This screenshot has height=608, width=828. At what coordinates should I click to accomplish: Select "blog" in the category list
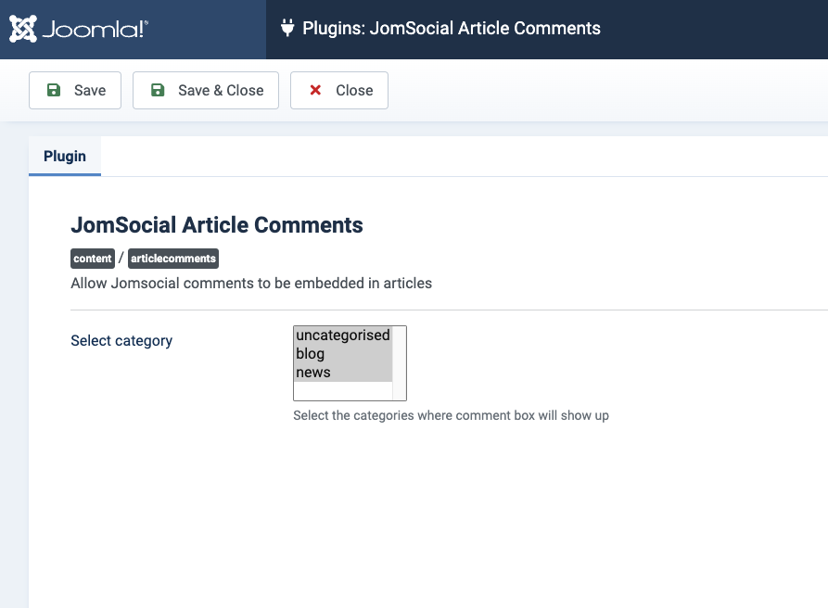click(311, 354)
